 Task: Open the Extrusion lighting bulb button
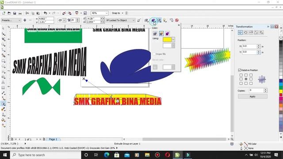pyautogui.click(x=164, y=20)
